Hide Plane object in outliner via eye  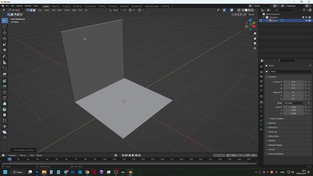coord(306,21)
